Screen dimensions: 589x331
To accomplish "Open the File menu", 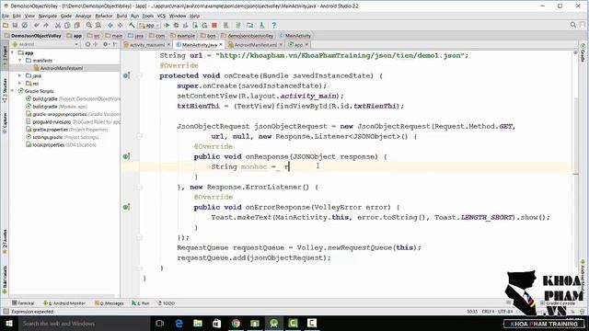I will coord(6,16).
